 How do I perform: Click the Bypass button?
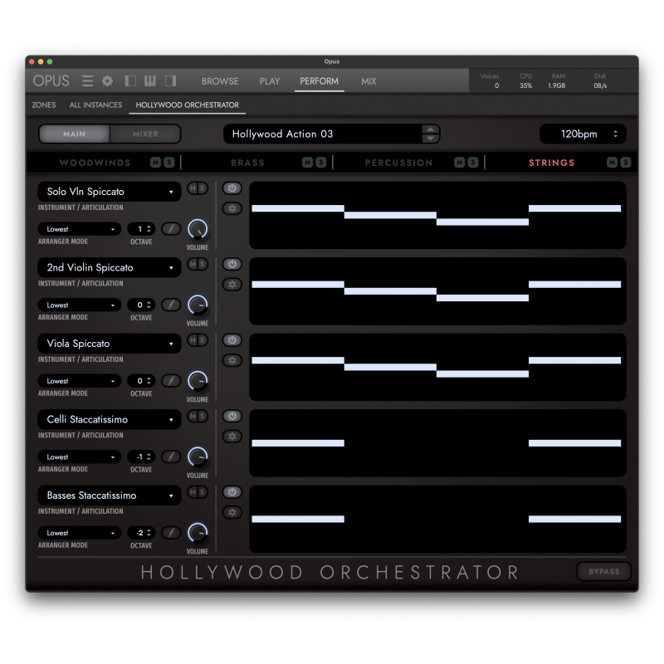pyautogui.click(x=604, y=572)
